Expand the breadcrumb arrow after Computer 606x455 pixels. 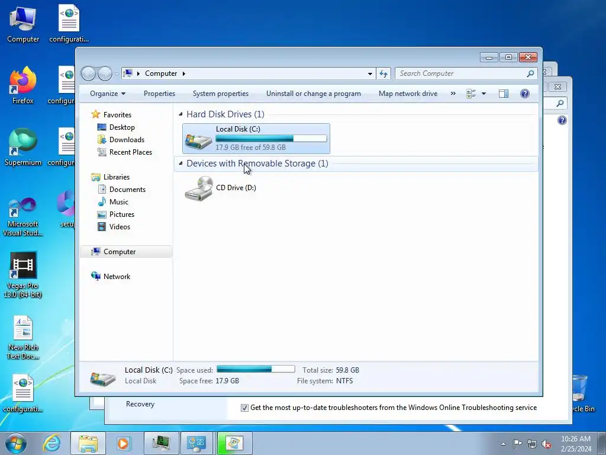click(x=184, y=73)
